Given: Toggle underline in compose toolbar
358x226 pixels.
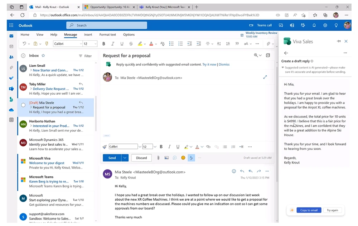Looking at the screenshot, I should [178, 147].
